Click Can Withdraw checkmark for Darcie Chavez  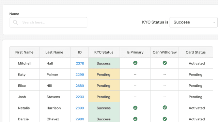165,119
